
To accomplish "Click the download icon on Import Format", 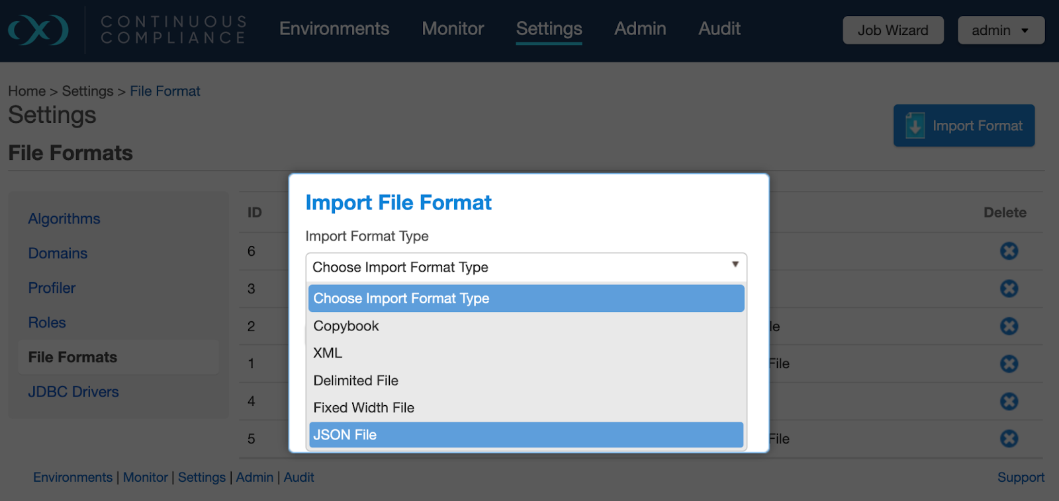I will [x=915, y=126].
